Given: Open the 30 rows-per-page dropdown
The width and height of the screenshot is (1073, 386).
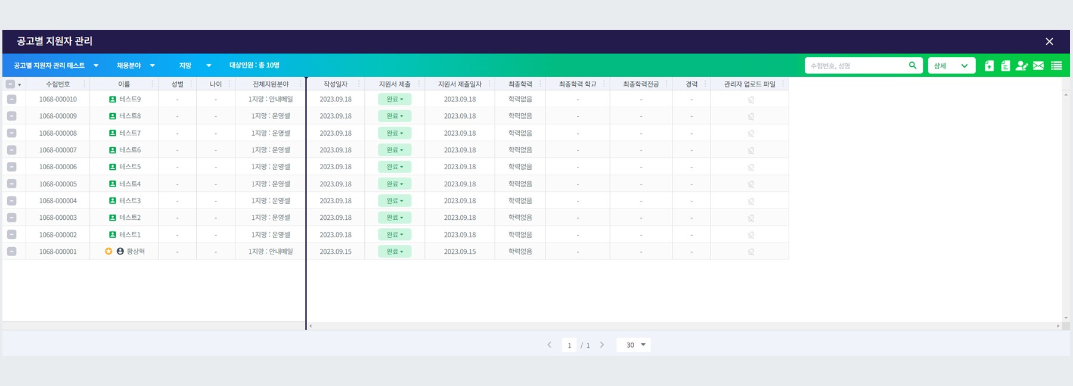Looking at the screenshot, I should click(x=634, y=345).
